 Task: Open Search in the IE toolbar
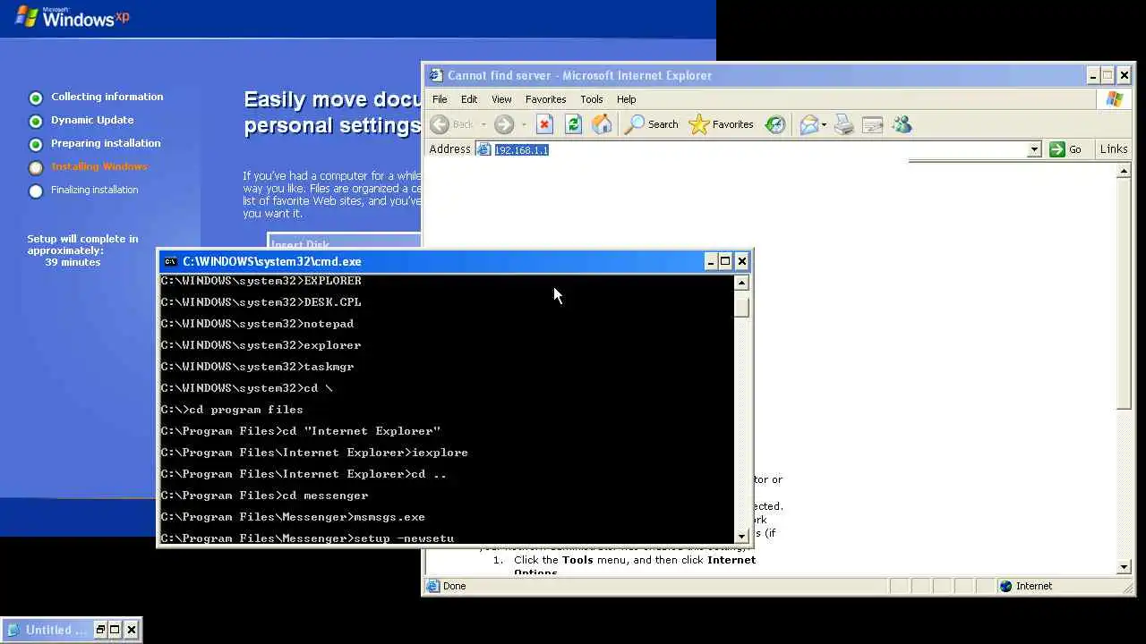652,124
